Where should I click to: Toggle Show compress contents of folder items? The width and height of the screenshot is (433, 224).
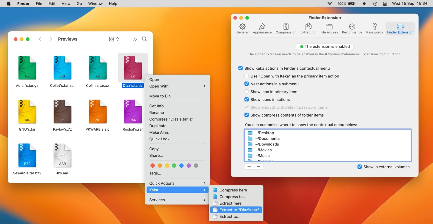tap(247, 115)
